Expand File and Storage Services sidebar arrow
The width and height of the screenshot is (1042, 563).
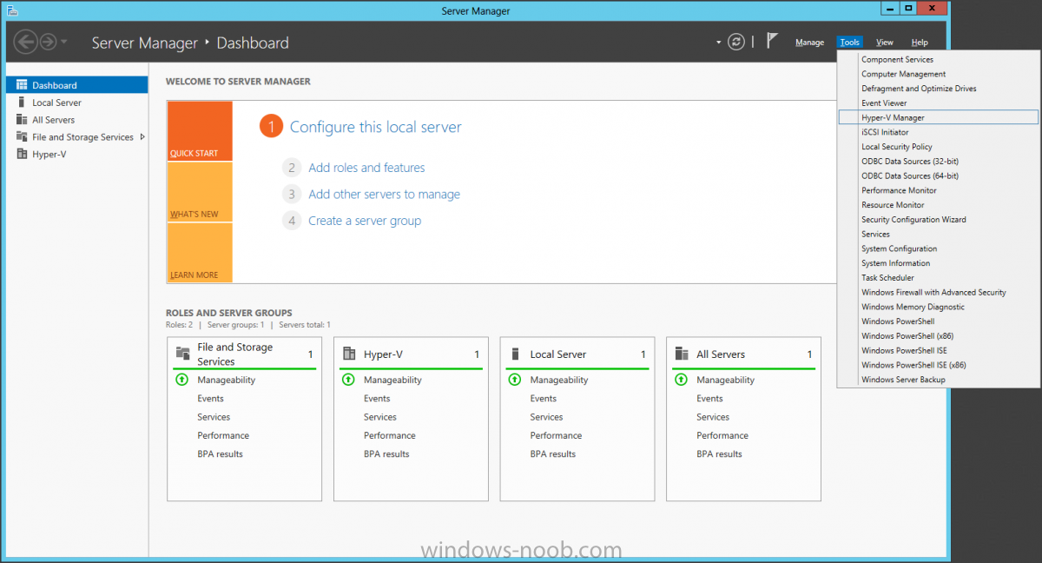[x=142, y=137]
